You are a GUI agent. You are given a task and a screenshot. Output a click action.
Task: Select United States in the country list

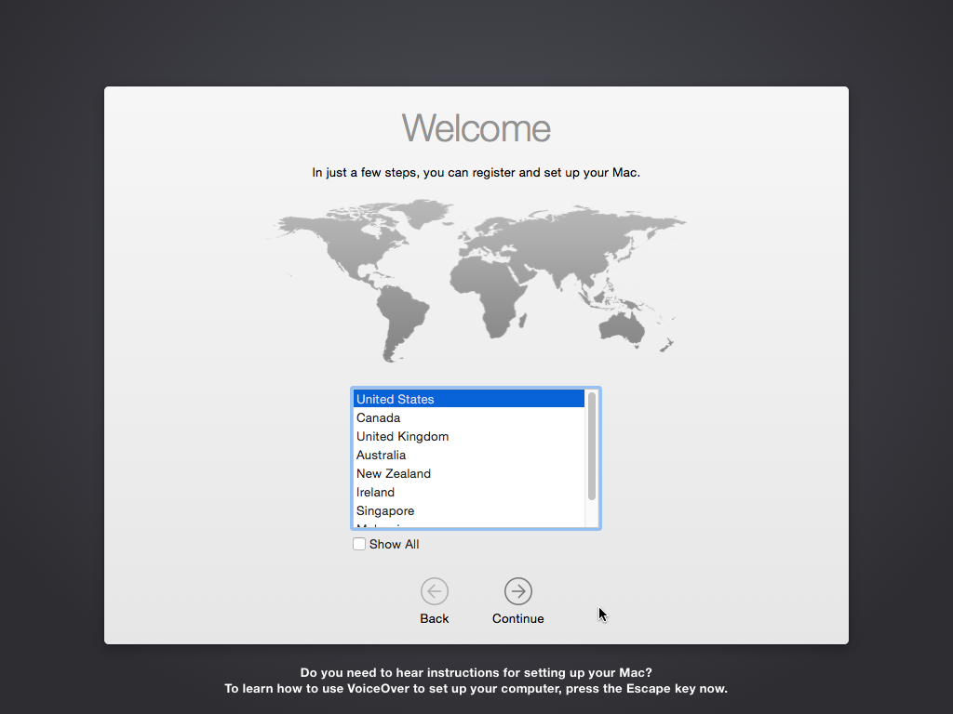pos(396,399)
